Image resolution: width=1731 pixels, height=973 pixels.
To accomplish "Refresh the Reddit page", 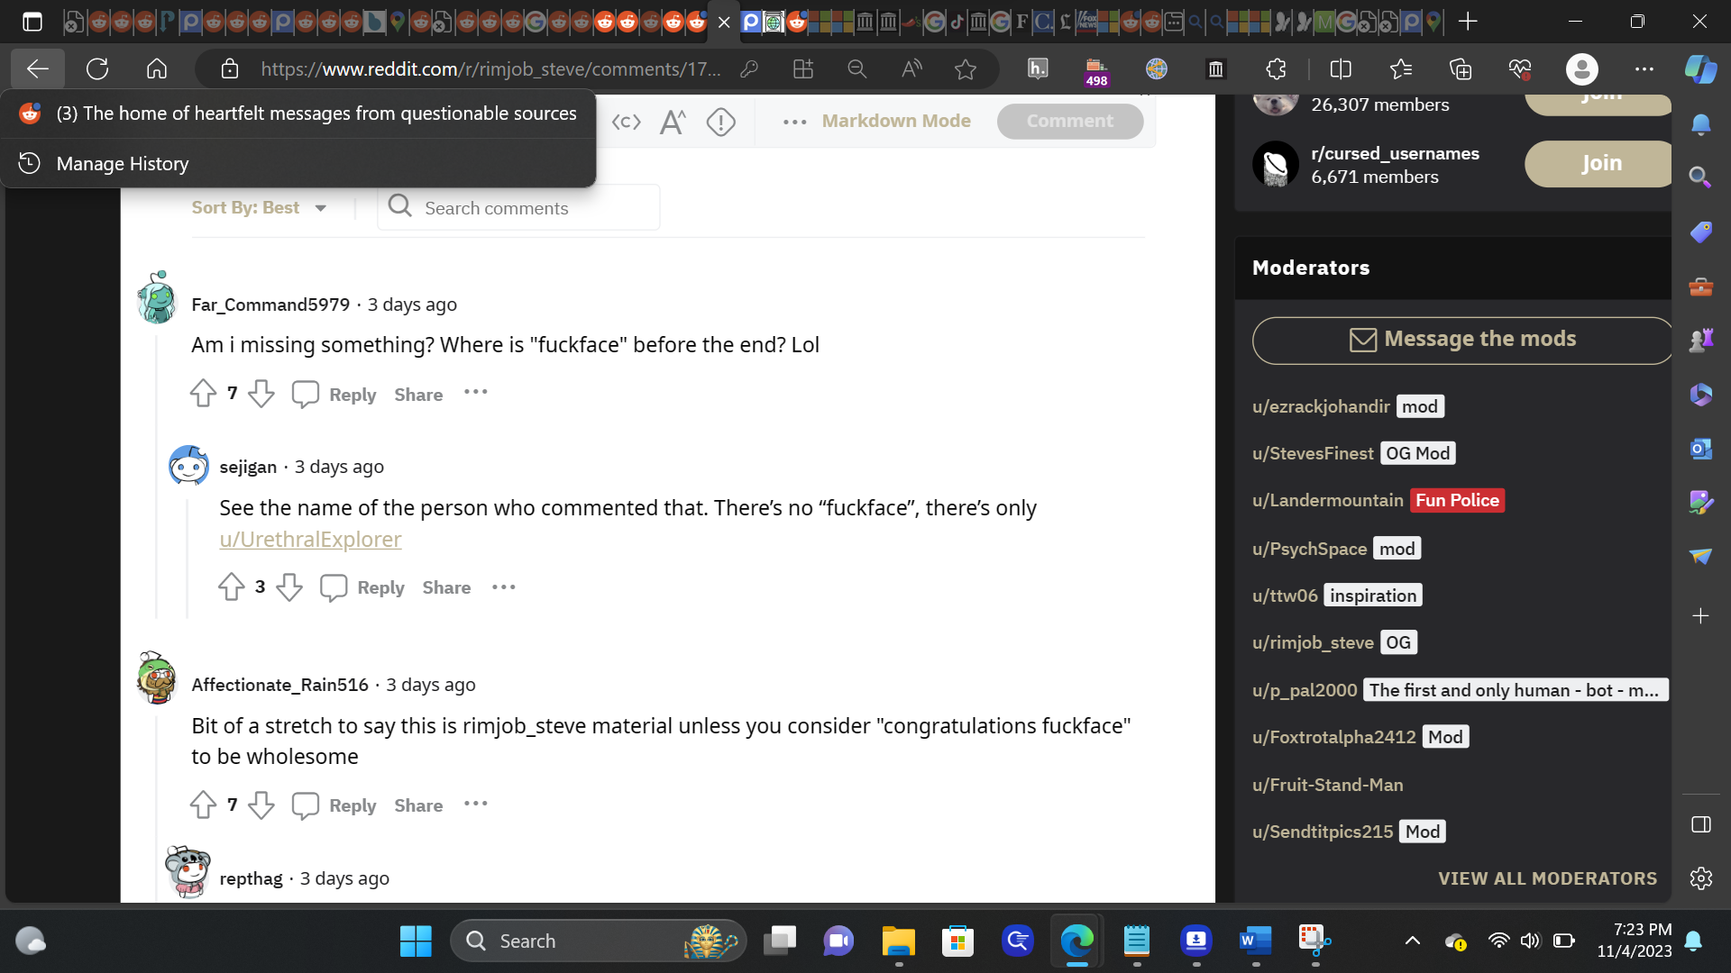I will tap(97, 68).
